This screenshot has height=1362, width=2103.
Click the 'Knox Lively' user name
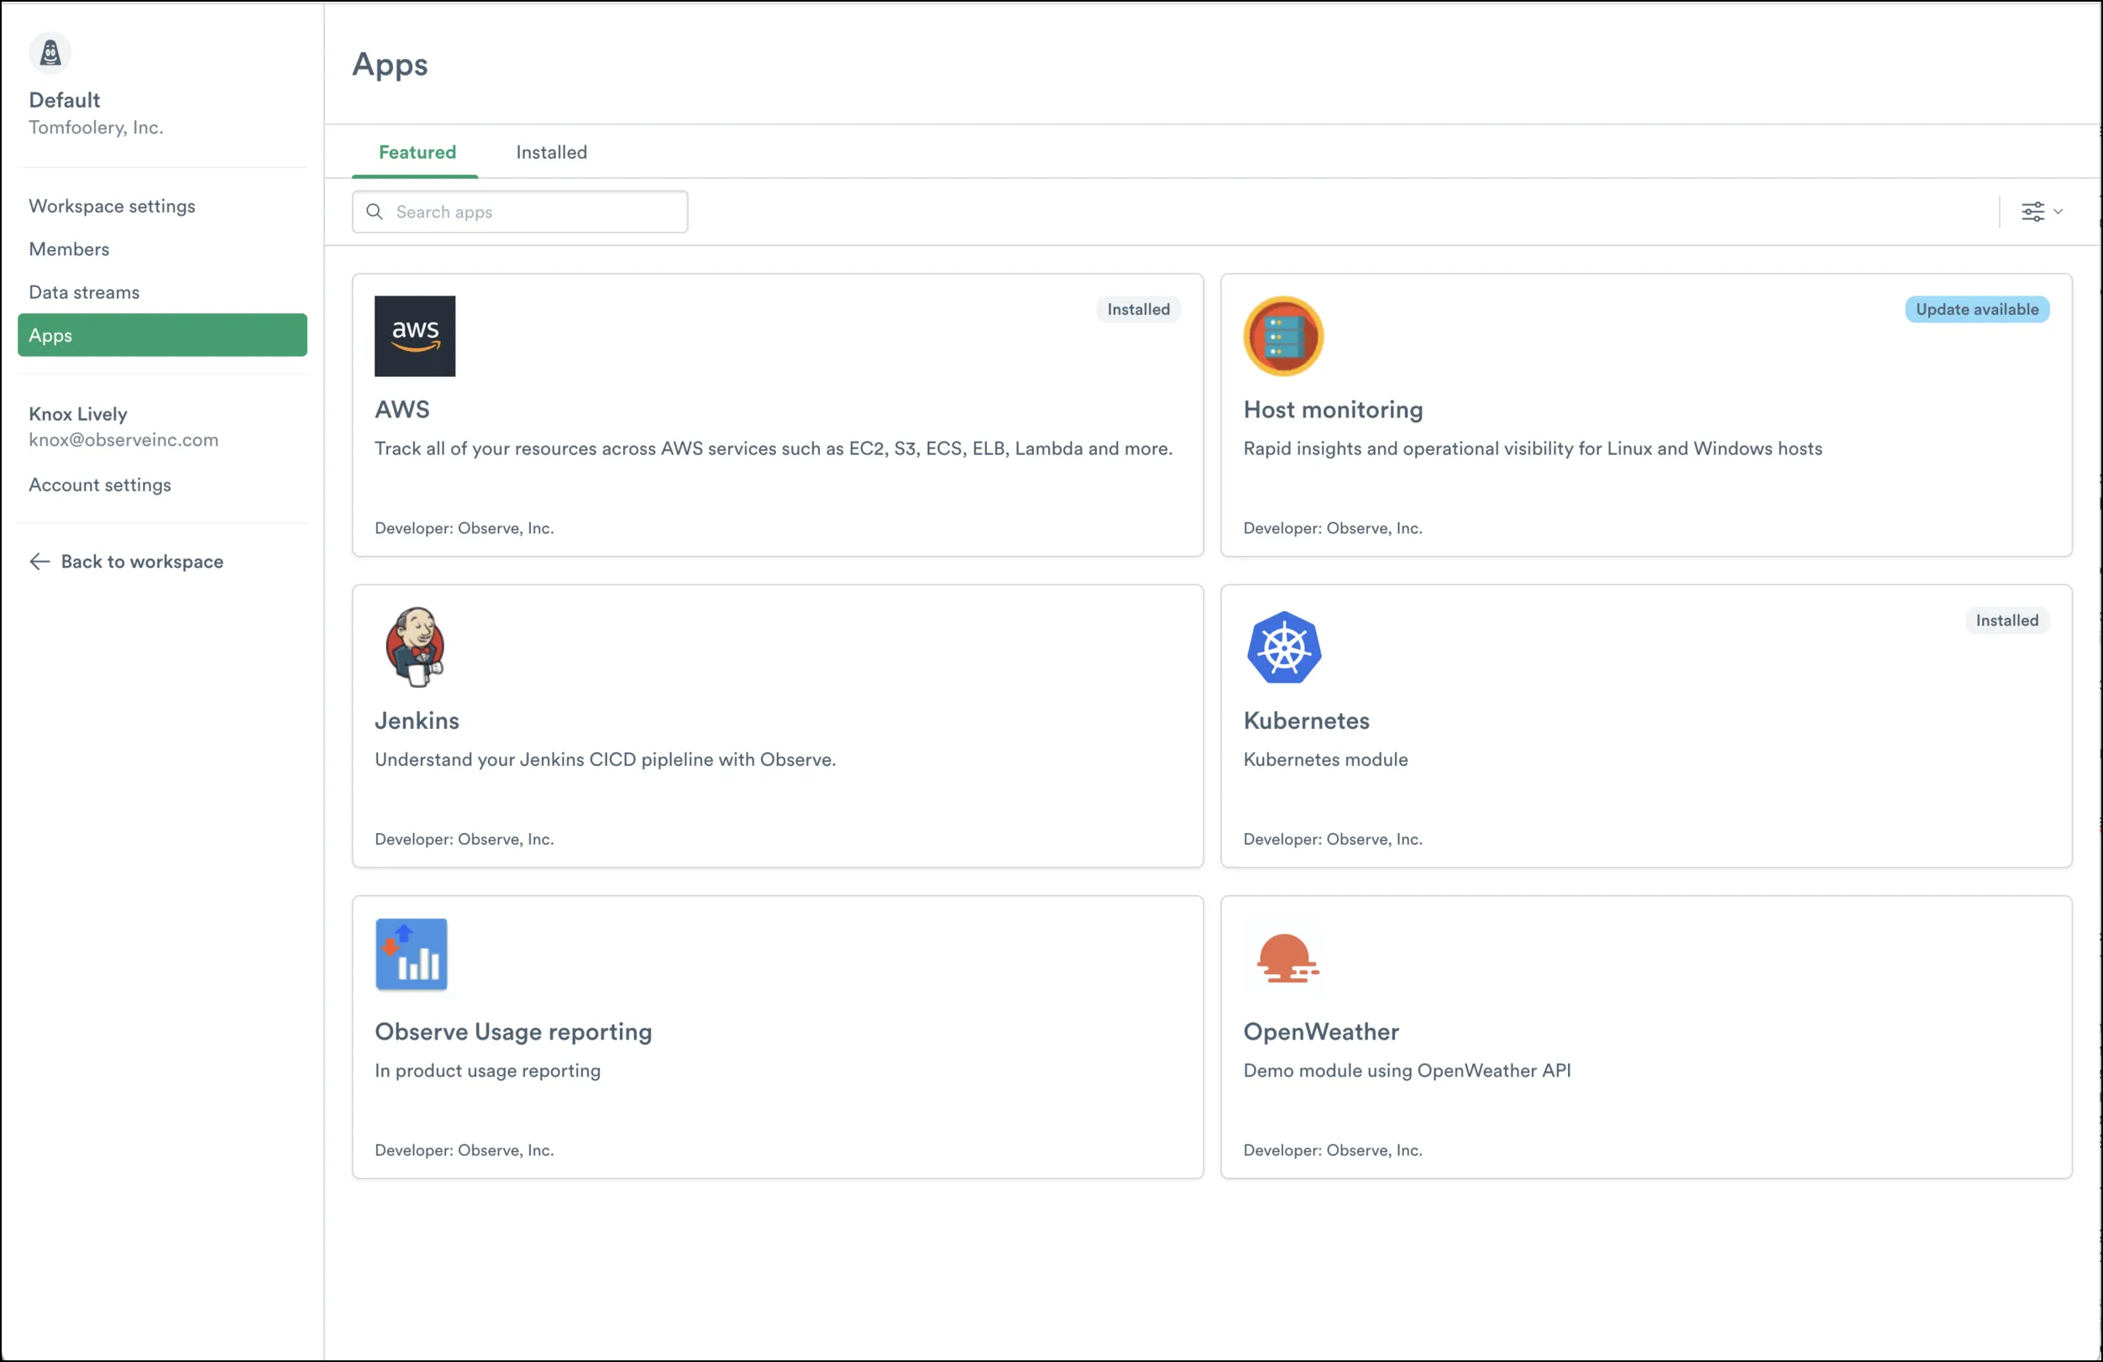(x=78, y=414)
